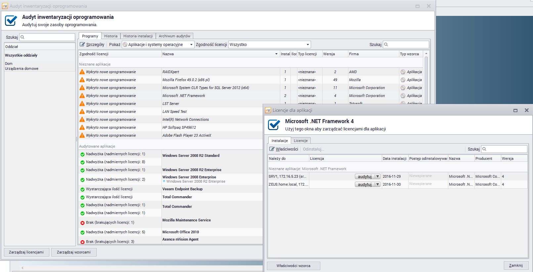This screenshot has height=272, width=533.
Task: Switch to Archiwum audytów tab
Action: [x=174, y=36]
